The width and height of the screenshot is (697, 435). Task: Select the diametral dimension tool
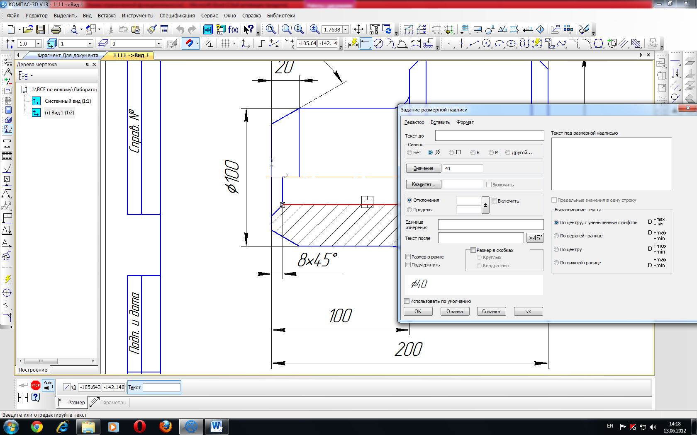[378, 43]
